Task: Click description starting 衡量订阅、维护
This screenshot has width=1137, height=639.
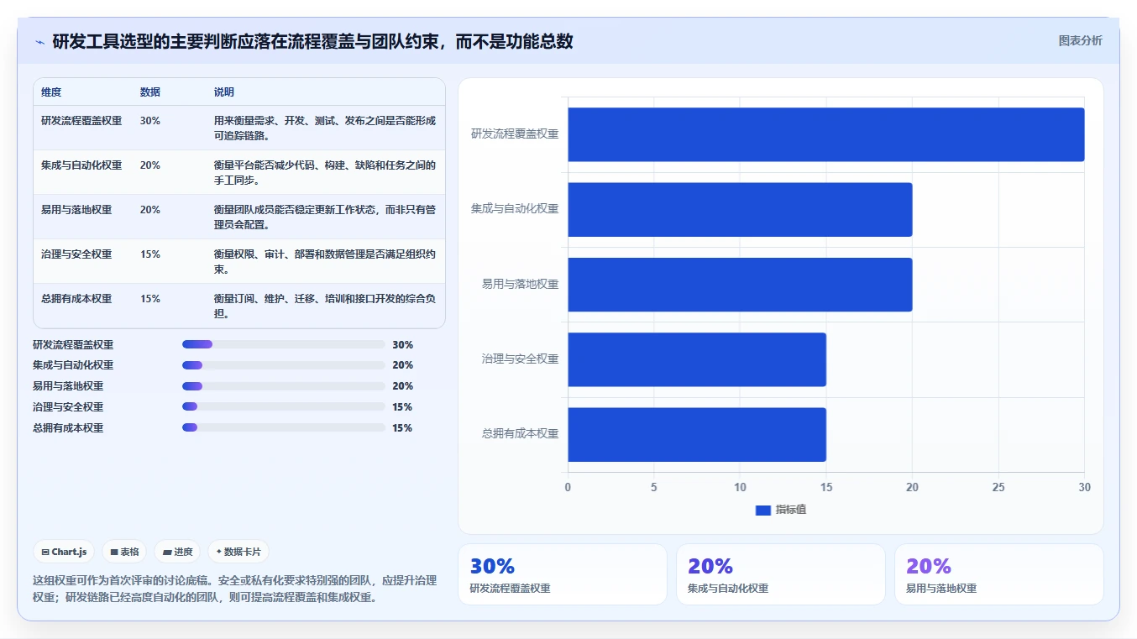Action: pos(325,306)
